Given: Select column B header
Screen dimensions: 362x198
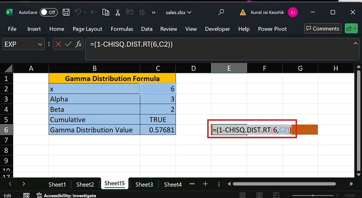Looking at the screenshot, I should click(x=95, y=68).
